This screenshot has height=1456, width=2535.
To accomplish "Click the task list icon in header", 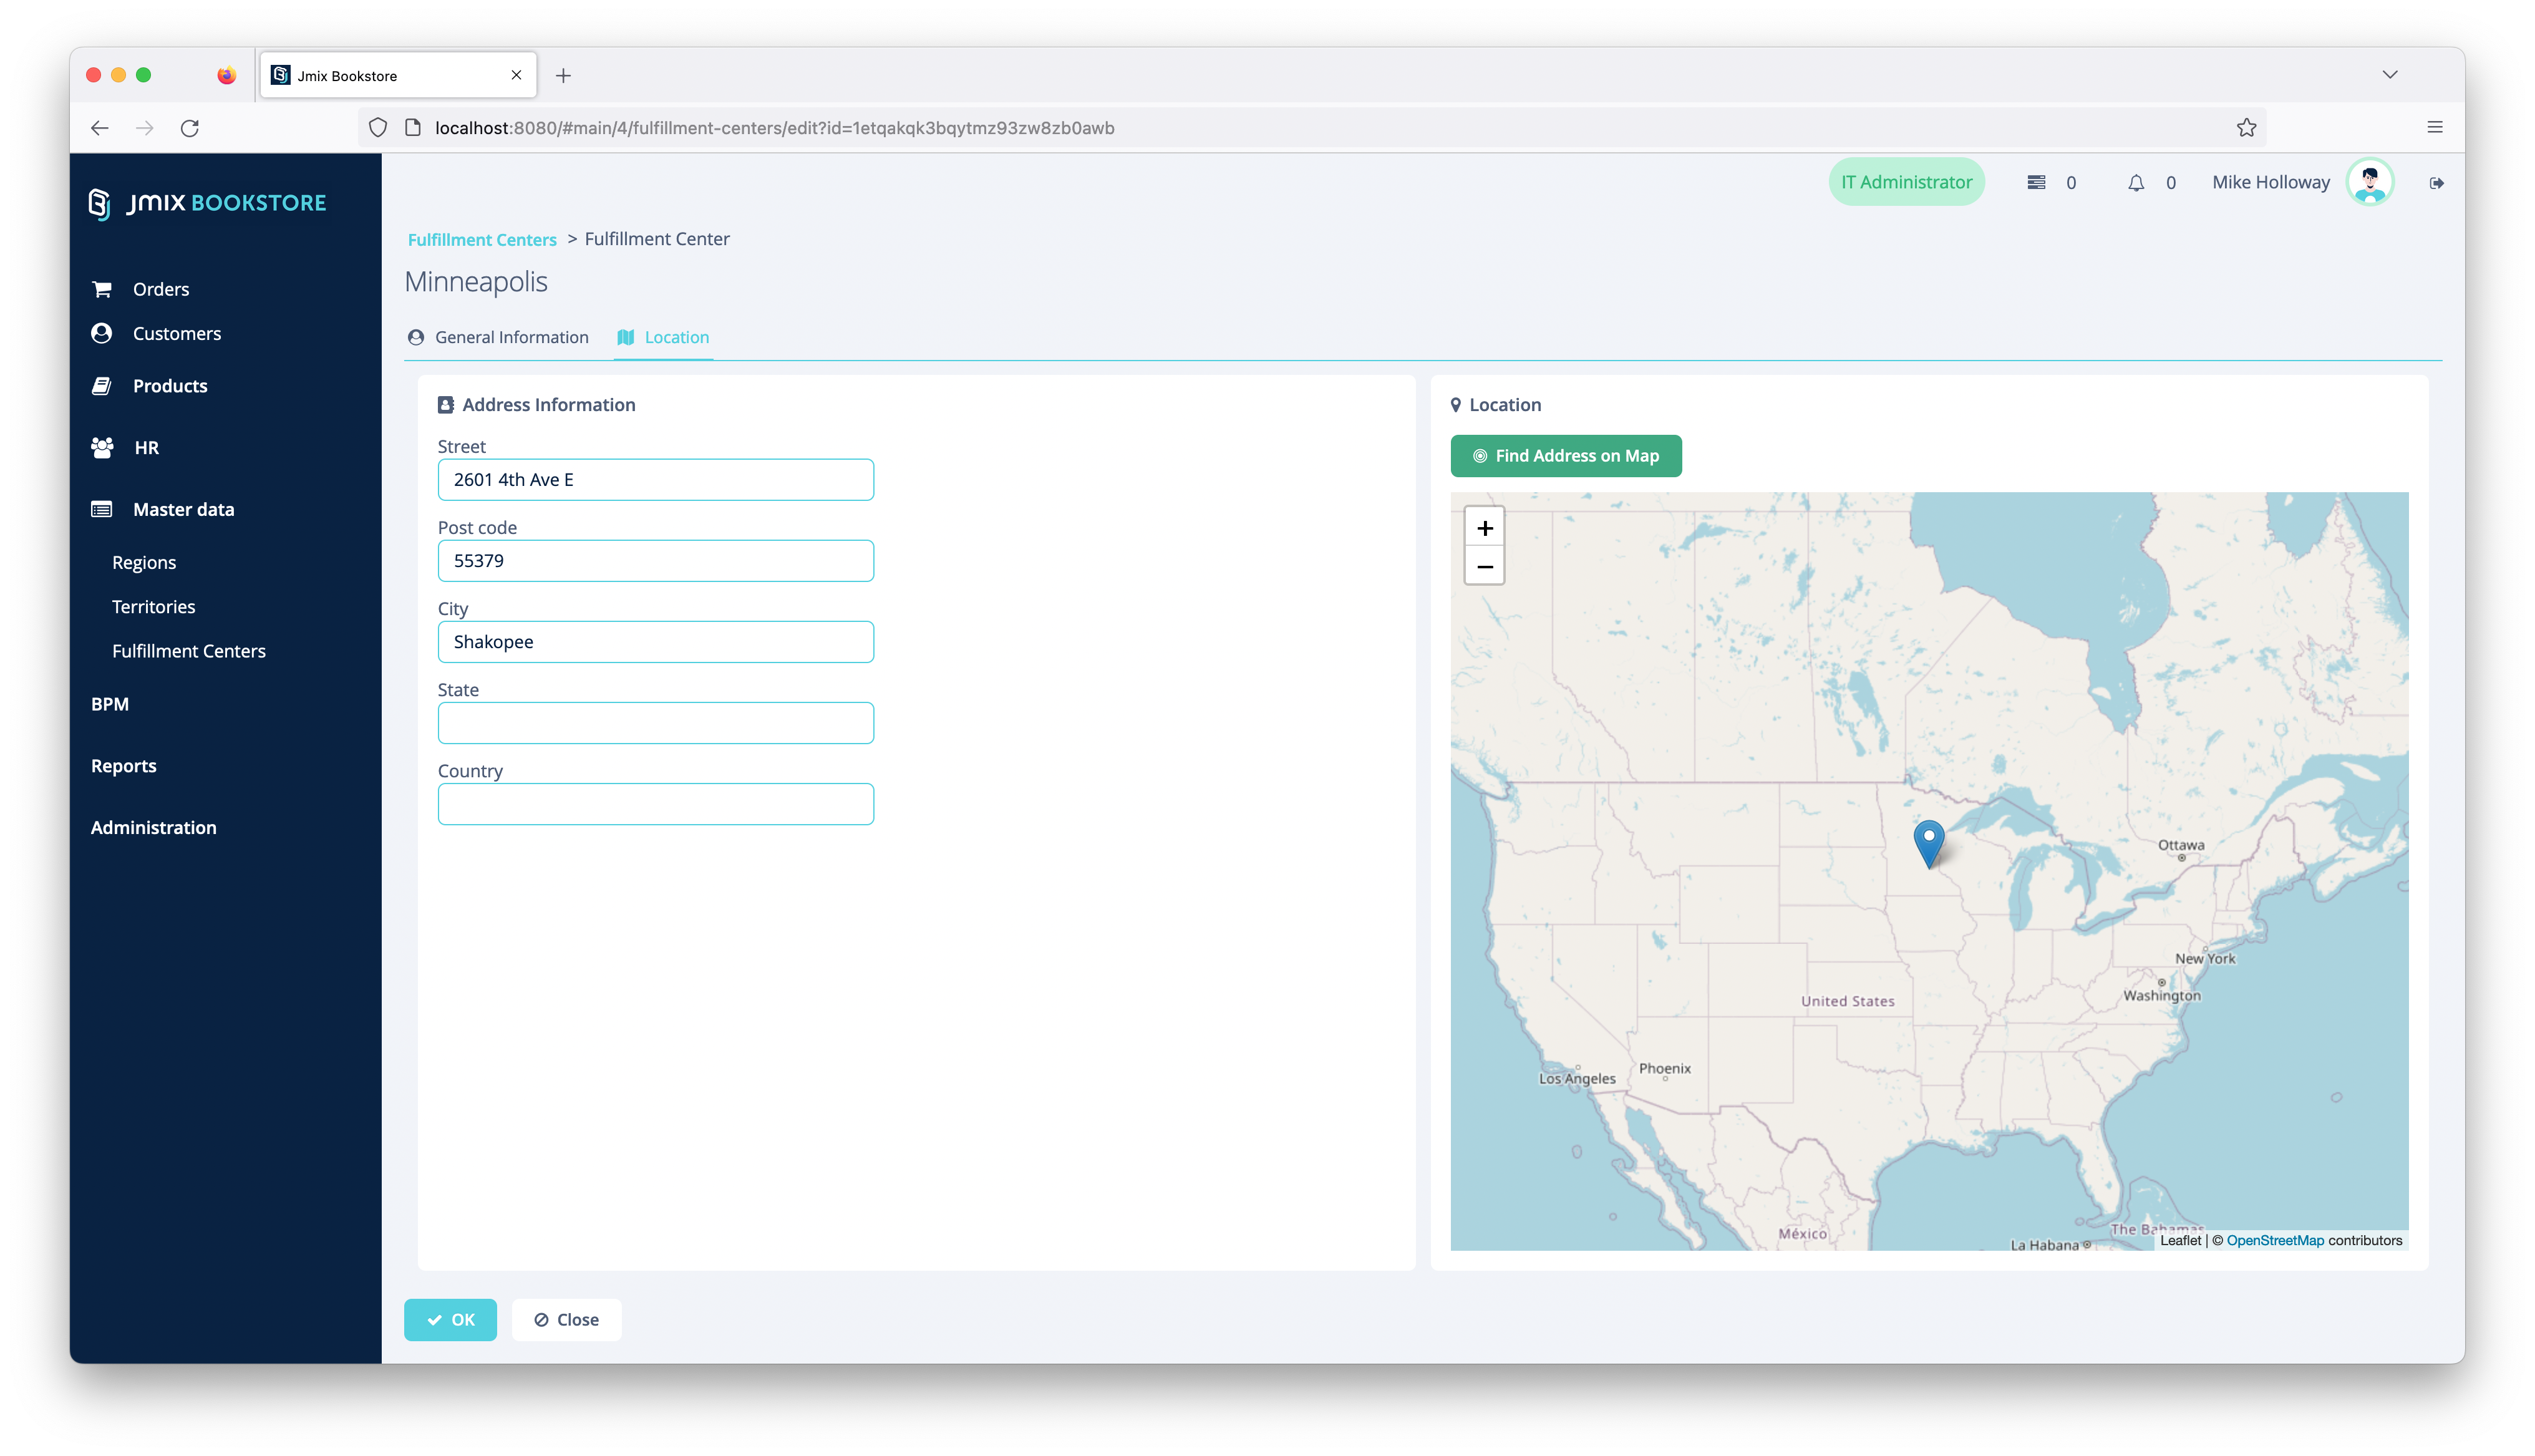I will pos(2035,183).
